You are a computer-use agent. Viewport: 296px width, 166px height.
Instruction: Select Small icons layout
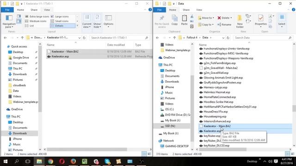pos(60,21)
